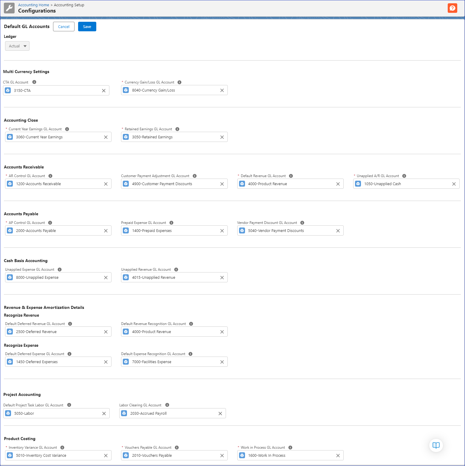This screenshot has width=465, height=466.
Task: Clear the 2030-Accrued Payroll field
Action: tap(220, 414)
